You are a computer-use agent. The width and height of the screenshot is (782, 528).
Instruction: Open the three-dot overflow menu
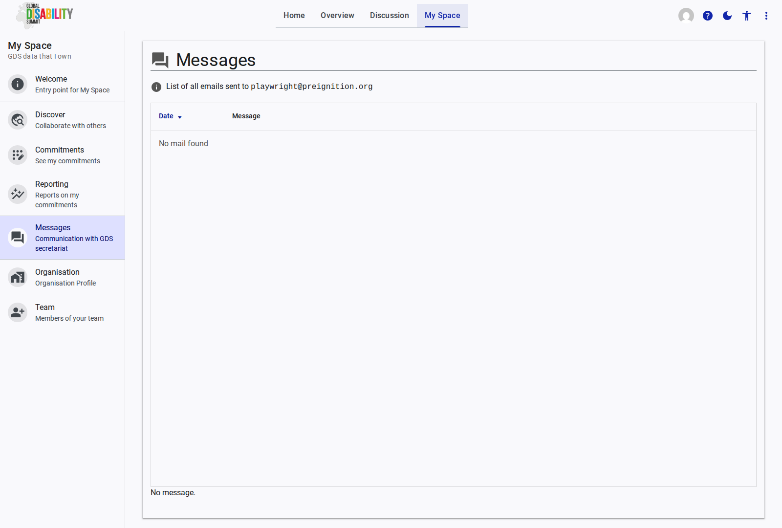pos(766,15)
